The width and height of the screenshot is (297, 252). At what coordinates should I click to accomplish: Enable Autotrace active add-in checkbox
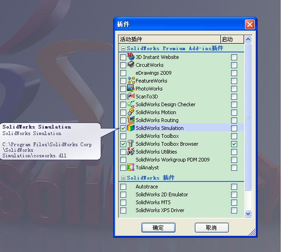point(123,187)
